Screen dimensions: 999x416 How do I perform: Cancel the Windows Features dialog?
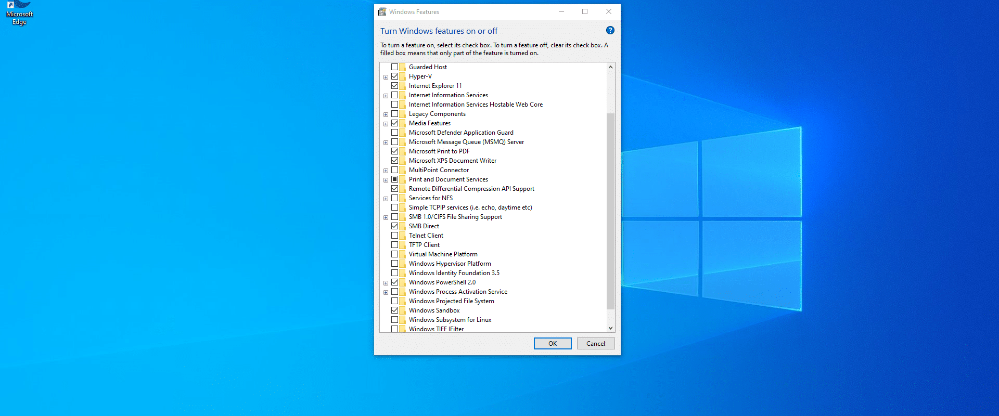(596, 344)
